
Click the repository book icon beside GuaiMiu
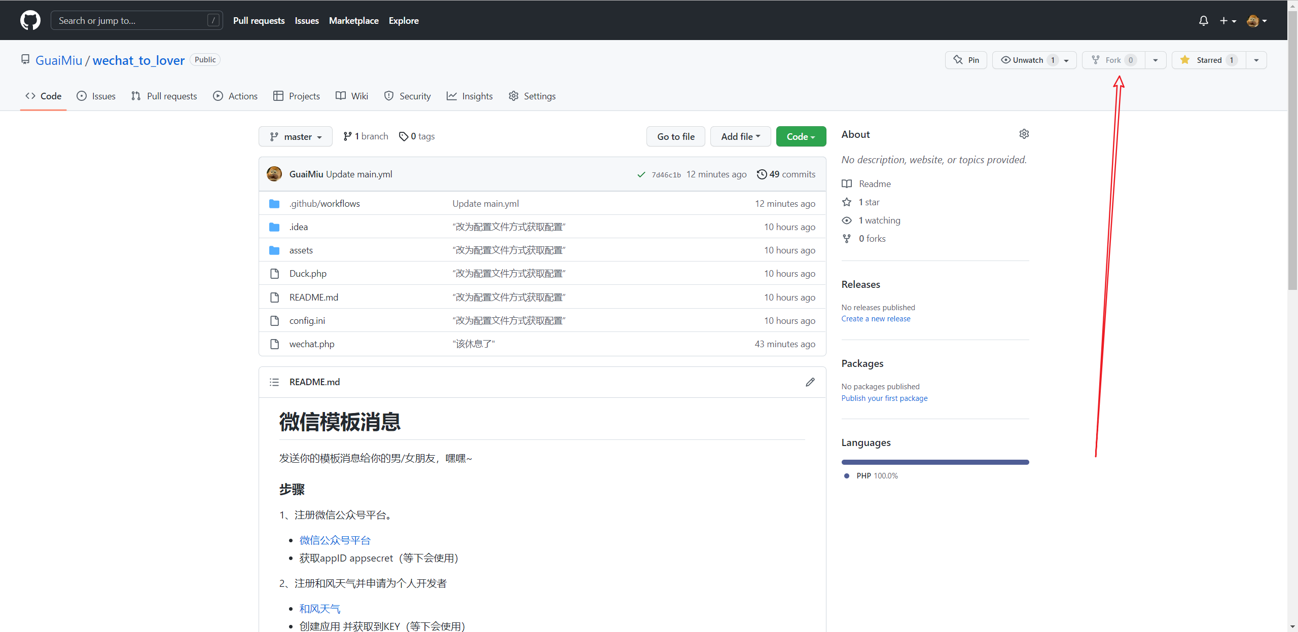[x=25, y=60]
